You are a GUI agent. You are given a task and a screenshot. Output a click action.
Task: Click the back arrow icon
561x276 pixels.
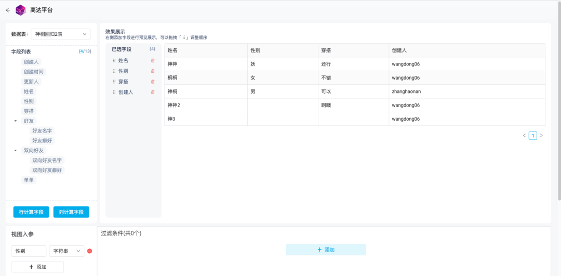click(x=8, y=10)
